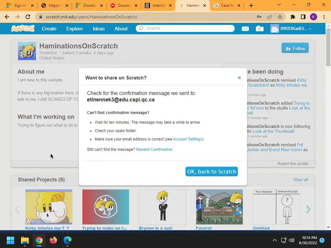Open Chrome extensions puzzle icon
Image resolution: width=331 pixels, height=248 pixels.
(x=293, y=17)
